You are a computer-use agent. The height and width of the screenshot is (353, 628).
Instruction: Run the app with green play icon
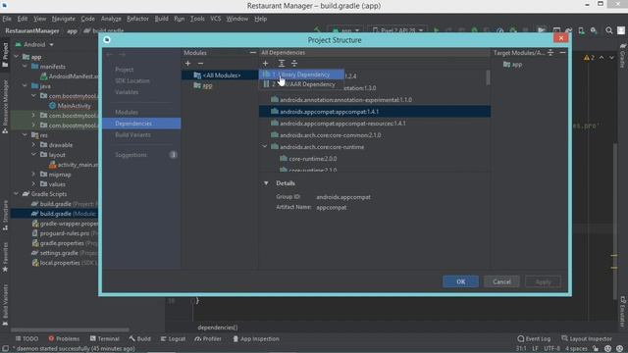pyautogui.click(x=436, y=30)
